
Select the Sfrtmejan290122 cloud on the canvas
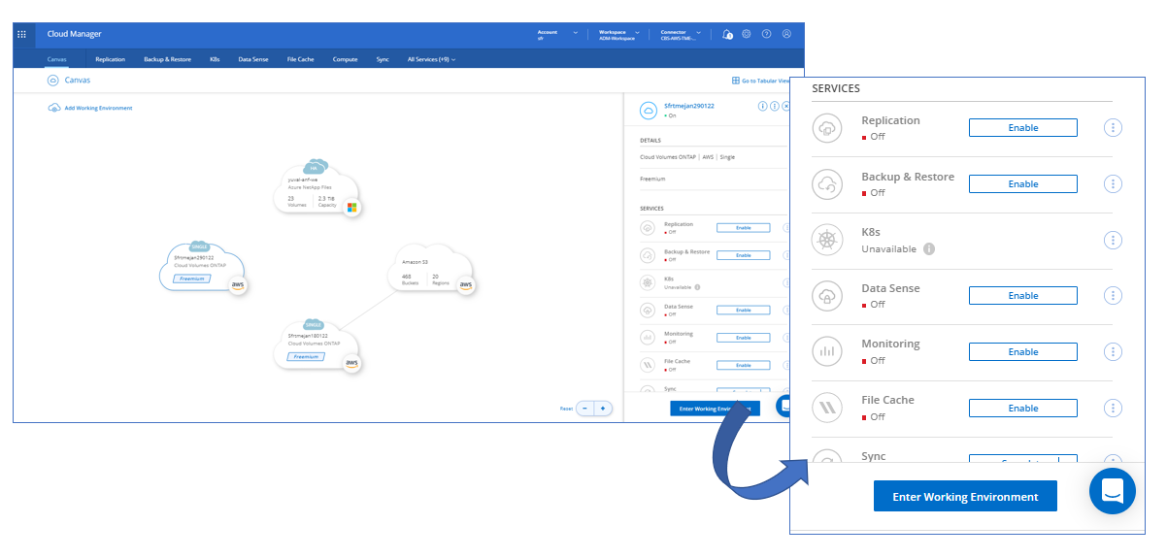tap(203, 266)
